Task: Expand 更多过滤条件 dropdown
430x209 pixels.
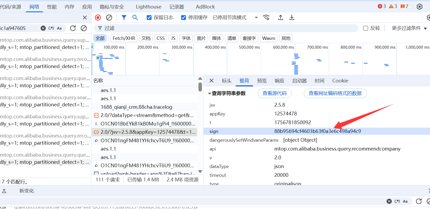Action: (x=409, y=28)
